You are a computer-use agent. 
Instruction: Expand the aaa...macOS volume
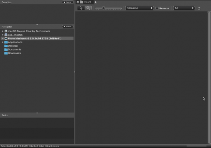coord(2,35)
